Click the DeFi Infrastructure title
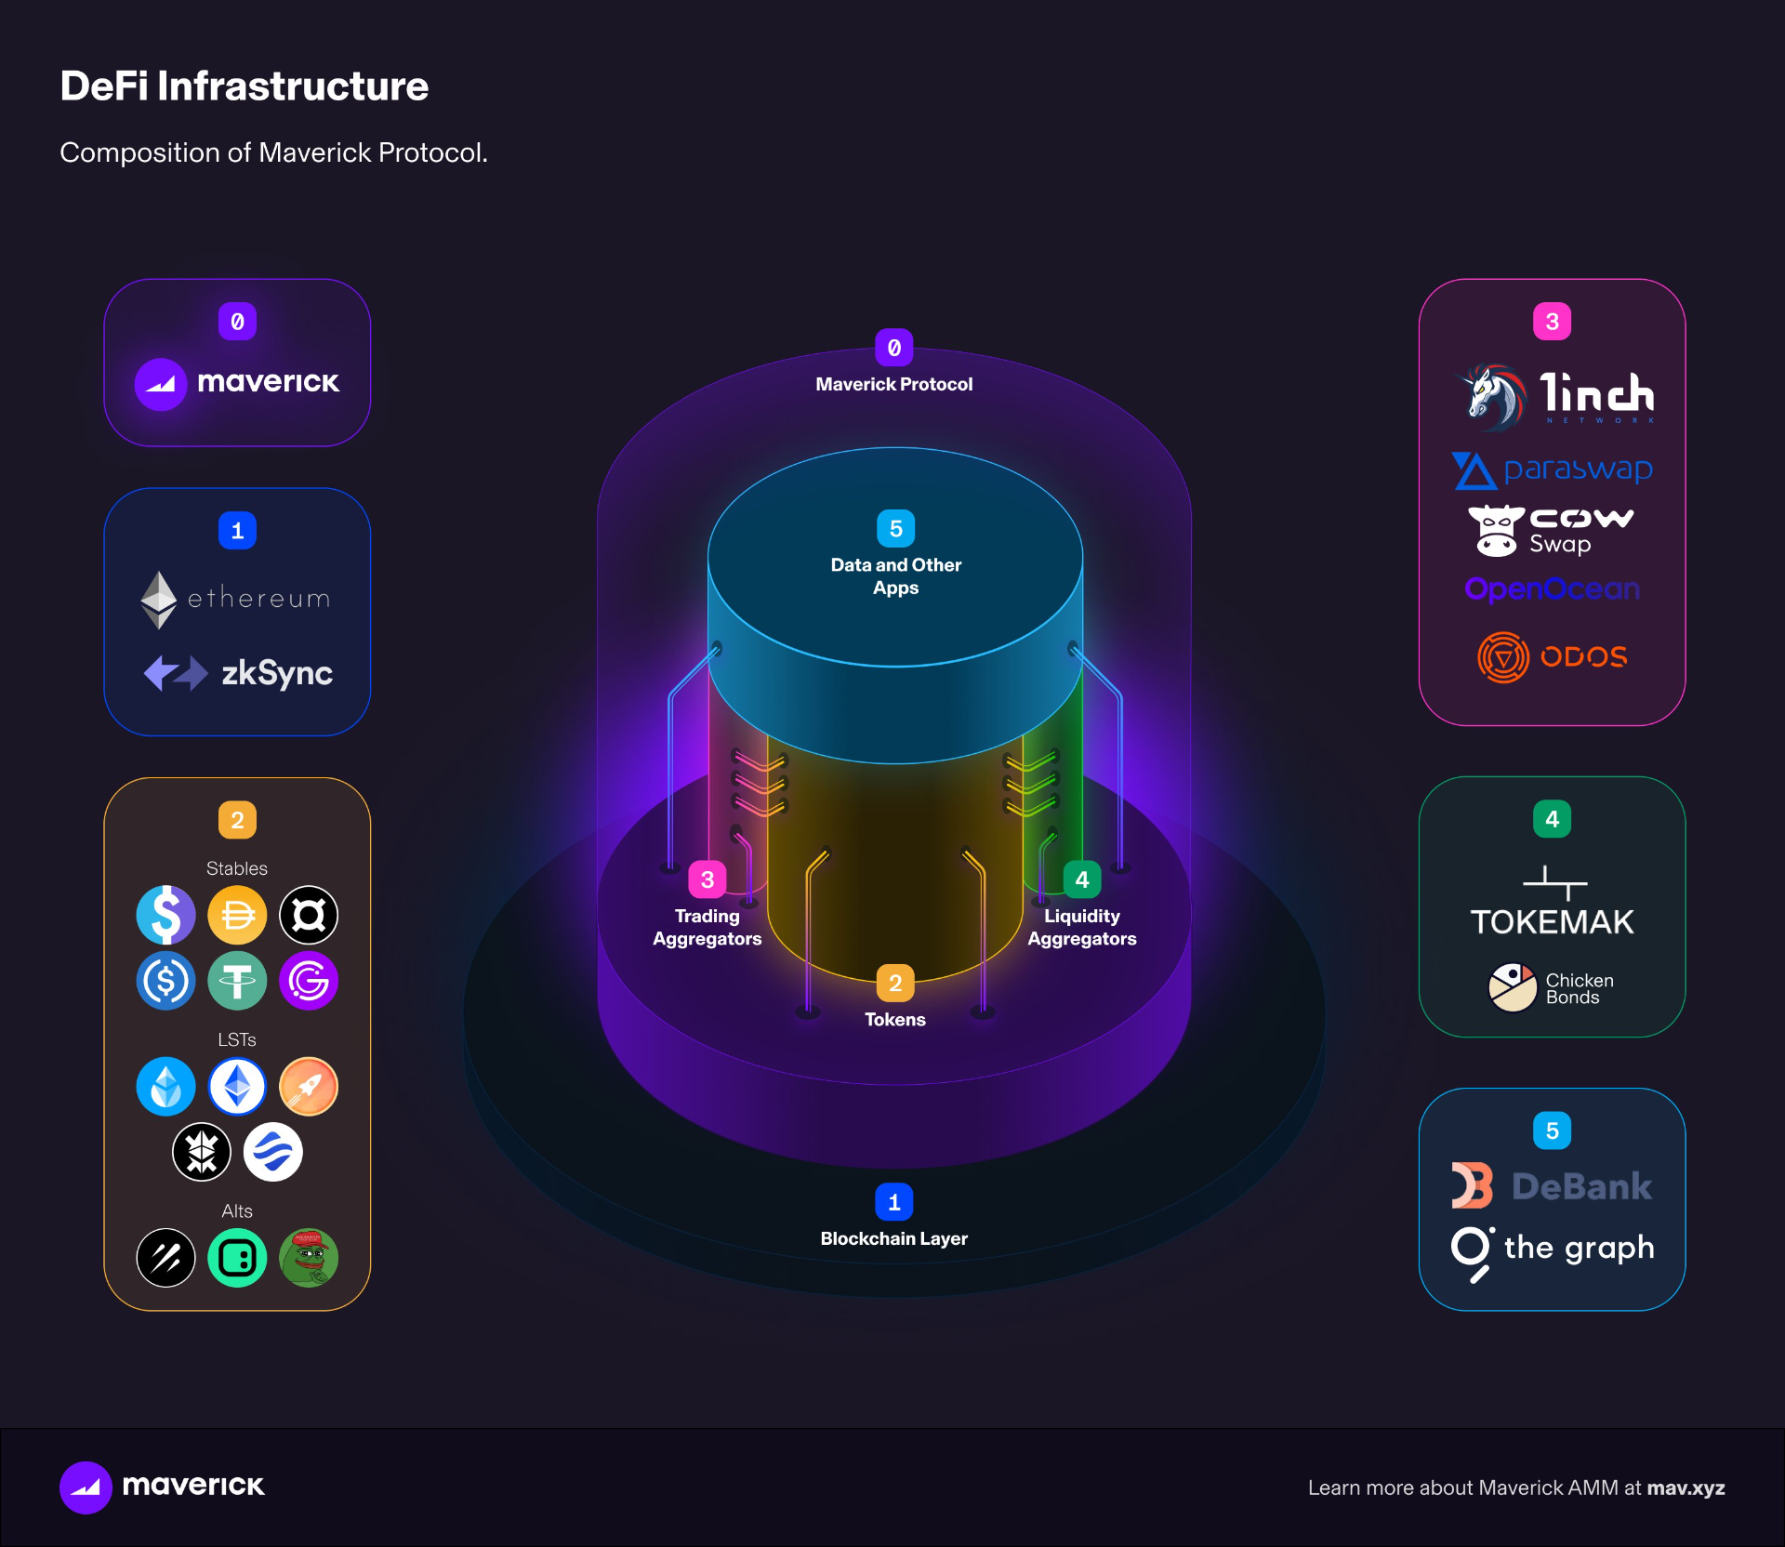This screenshot has width=1785, height=1547. (x=245, y=86)
